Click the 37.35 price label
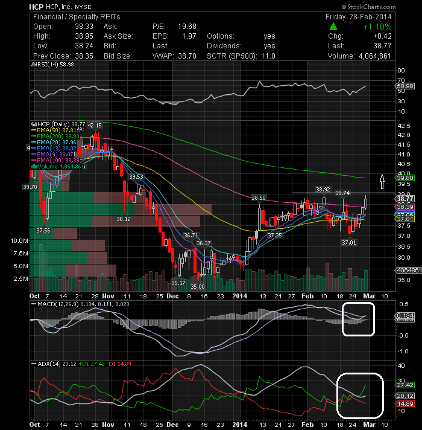 pos(274,236)
